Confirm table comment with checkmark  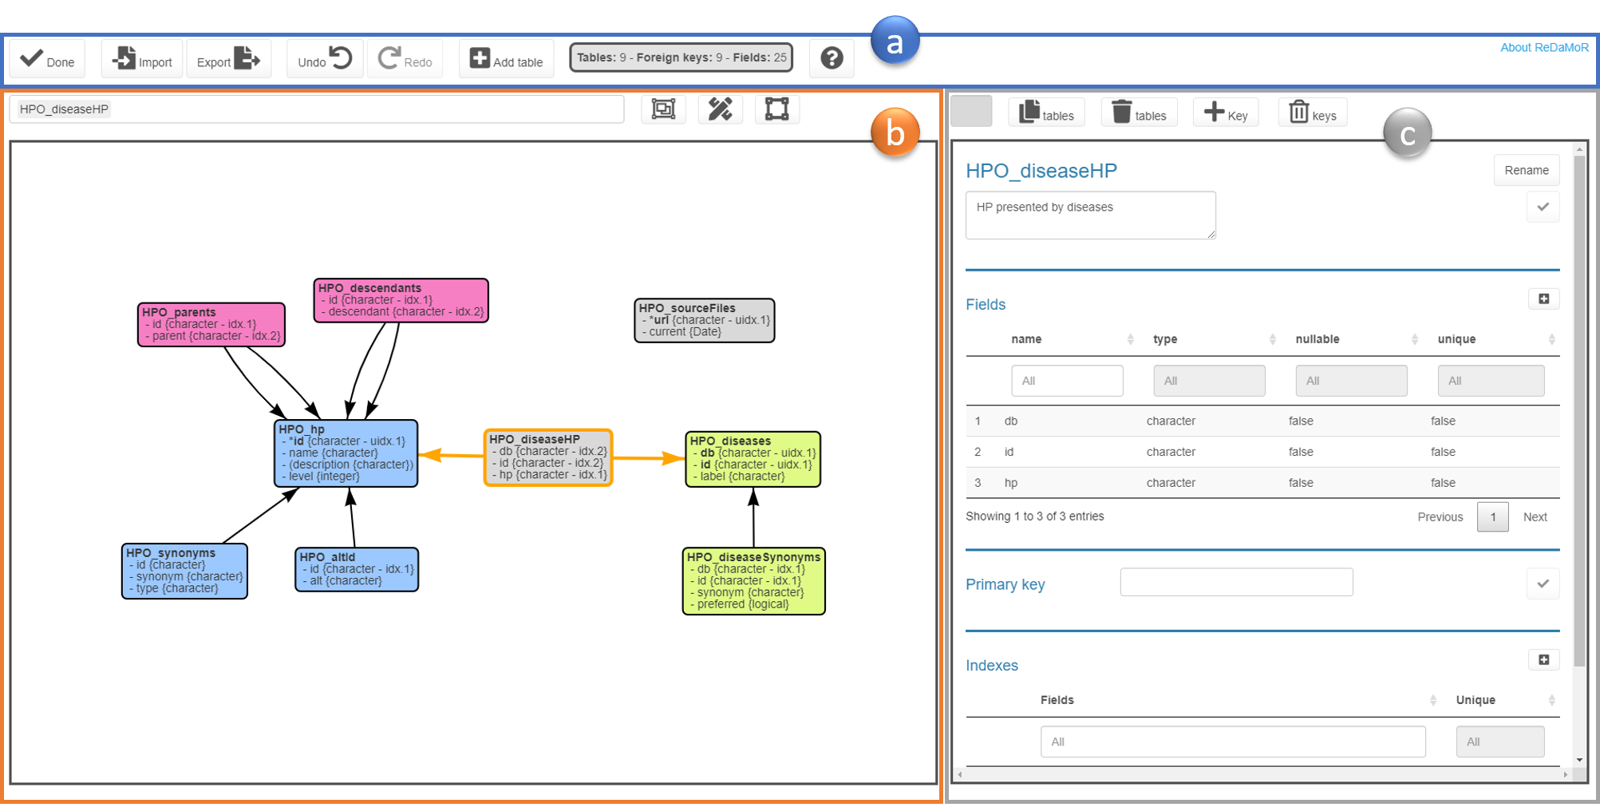tap(1543, 207)
